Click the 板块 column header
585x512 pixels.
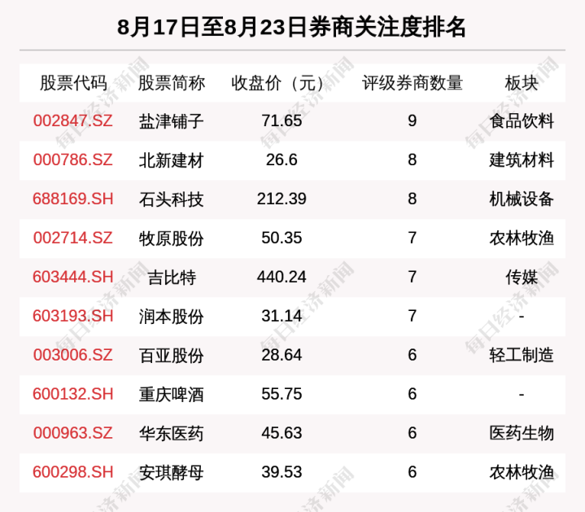pyautogui.click(x=522, y=83)
